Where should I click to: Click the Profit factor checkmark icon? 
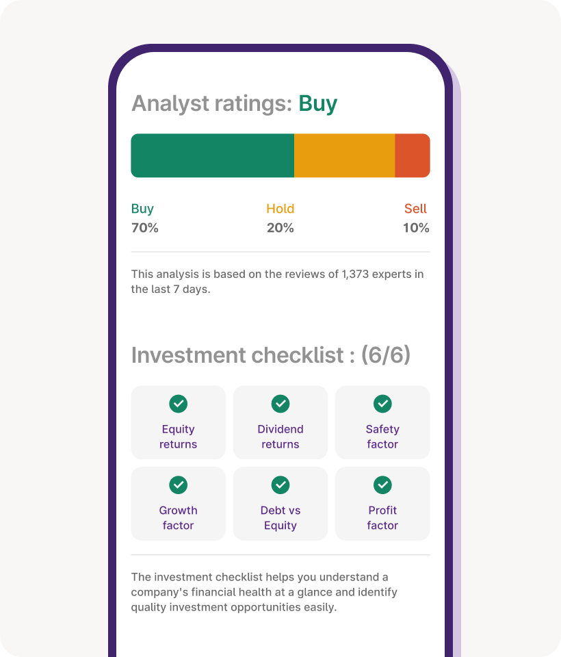[x=382, y=485]
